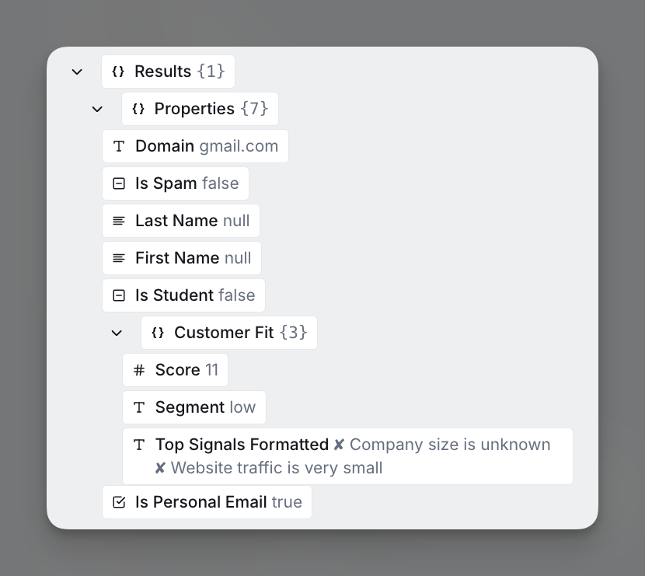Click the text type icon beside Domain
645x576 pixels.
[x=119, y=146]
